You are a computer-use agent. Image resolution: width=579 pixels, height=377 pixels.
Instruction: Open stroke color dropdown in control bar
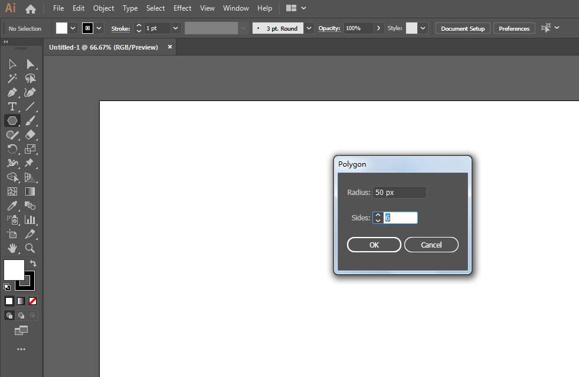click(99, 28)
